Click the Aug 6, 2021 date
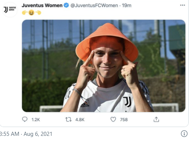Image resolution: width=189 pixels, height=141 pixels. coord(38,134)
